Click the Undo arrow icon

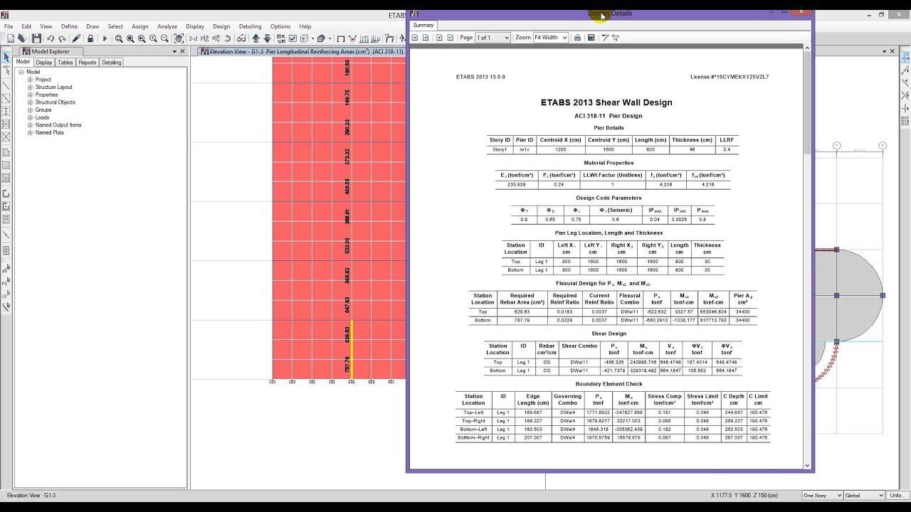point(51,38)
